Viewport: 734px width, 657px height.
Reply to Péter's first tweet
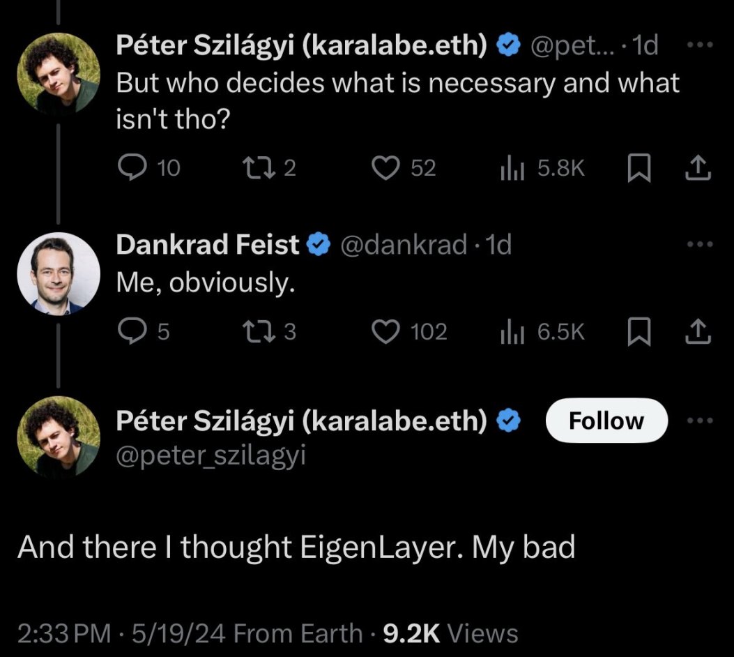pos(130,168)
